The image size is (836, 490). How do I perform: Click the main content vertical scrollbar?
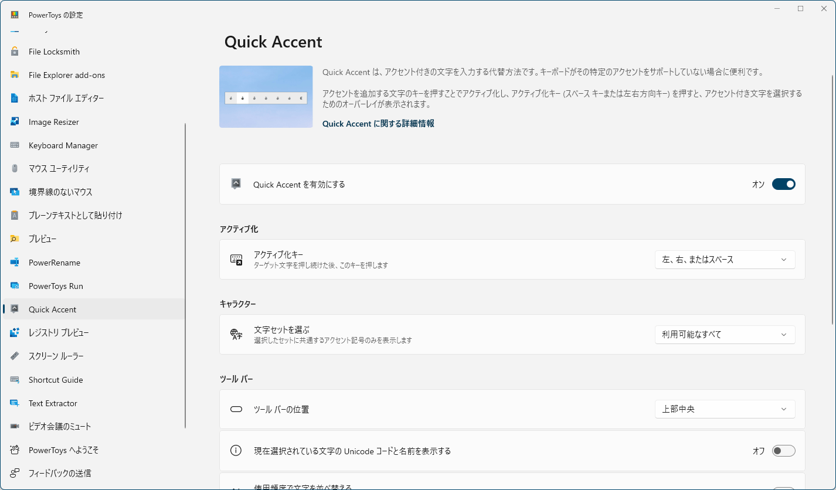pyautogui.click(x=832, y=199)
